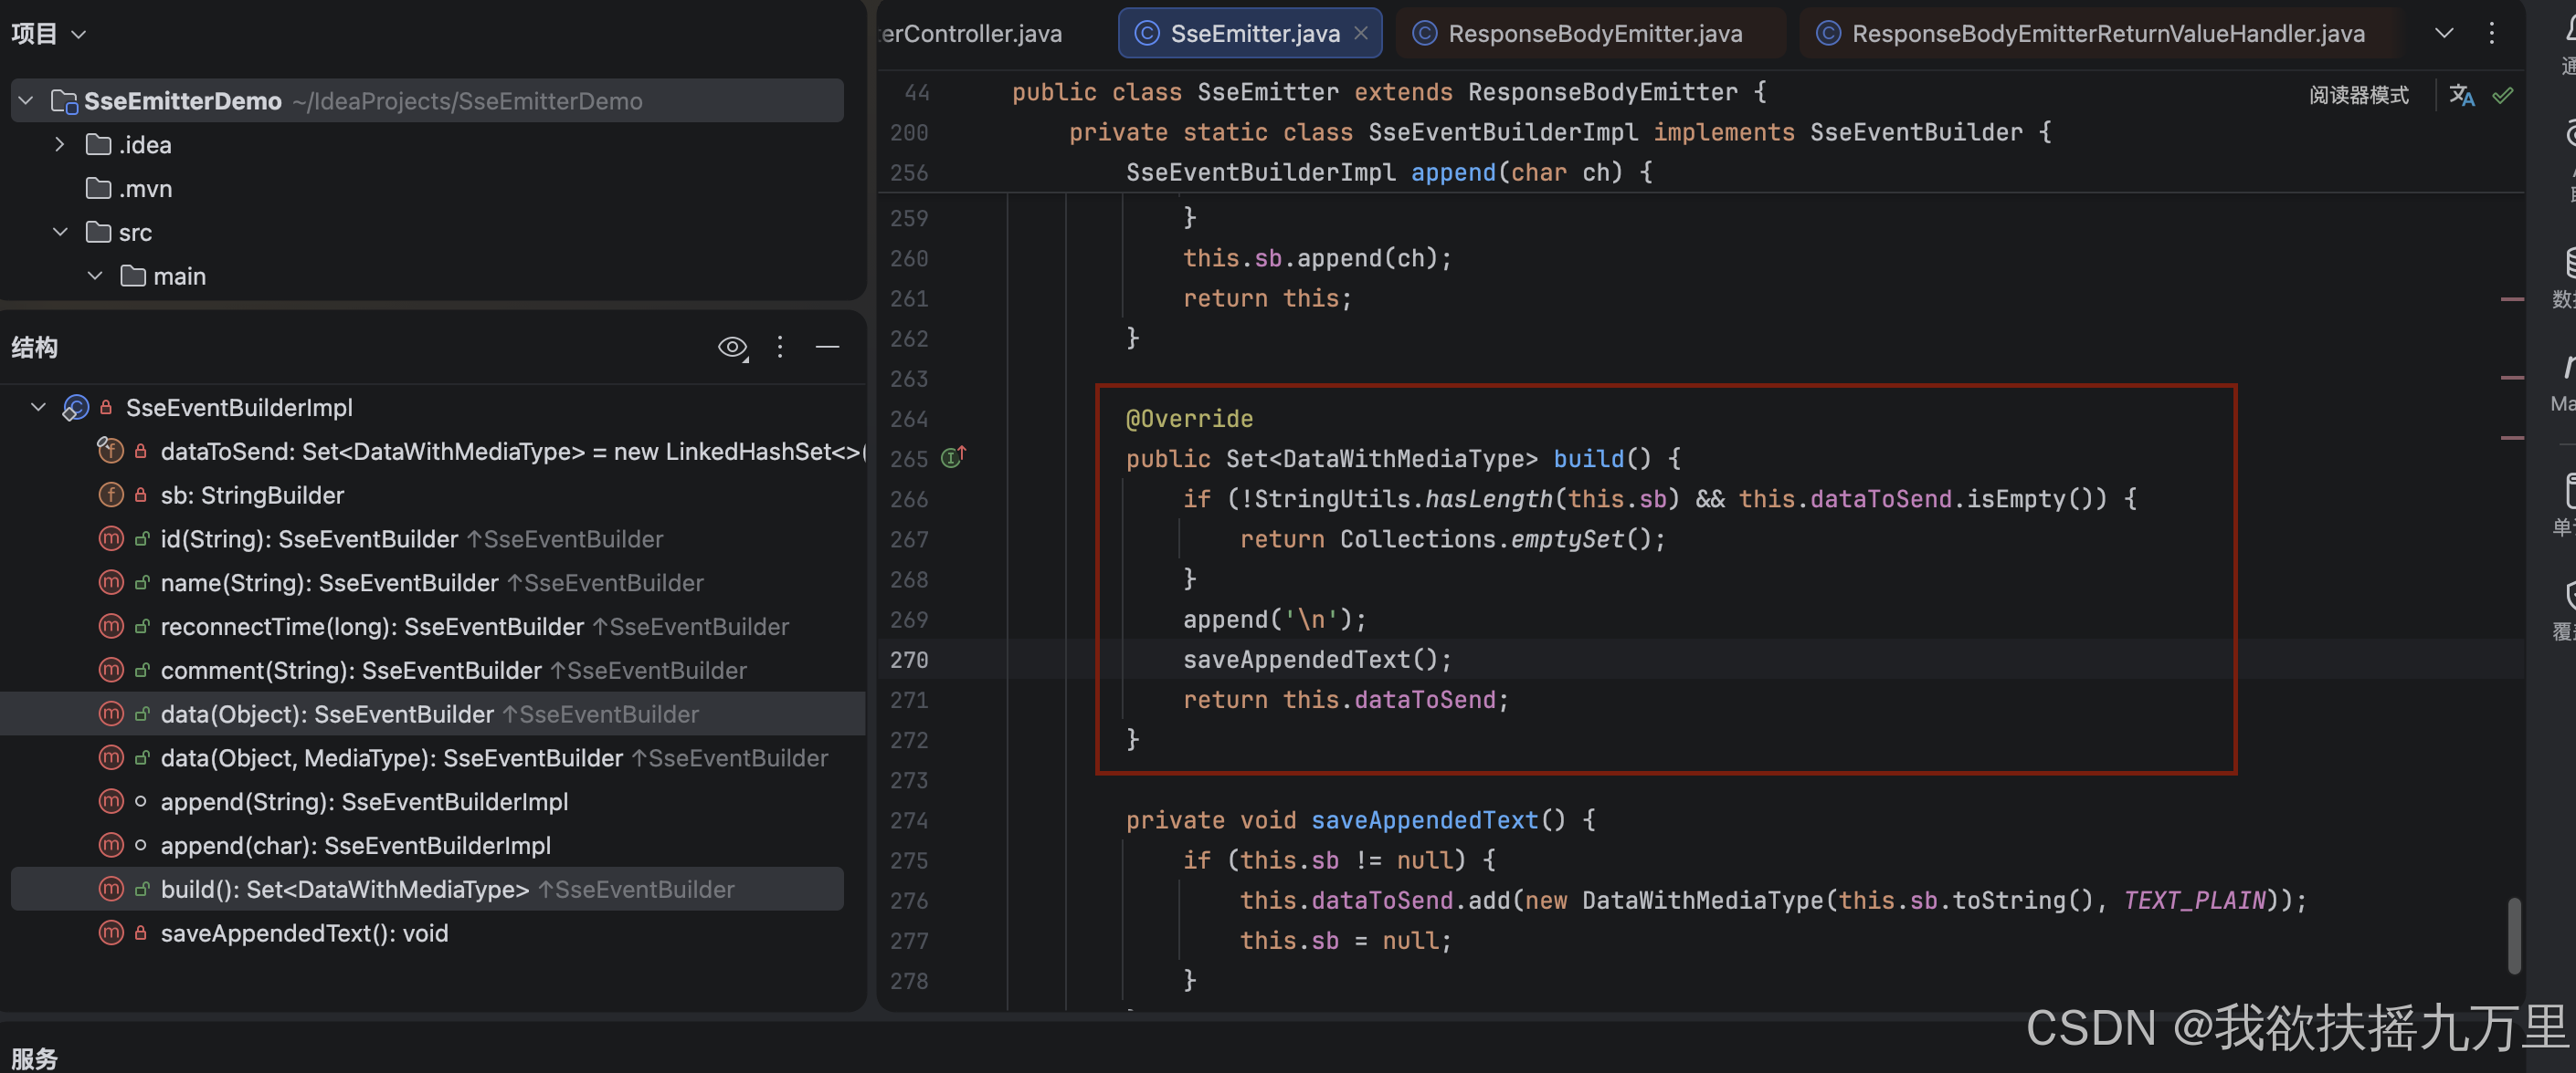Collapse the main folder
Image resolution: width=2576 pixels, height=1073 pixels.
[95, 276]
